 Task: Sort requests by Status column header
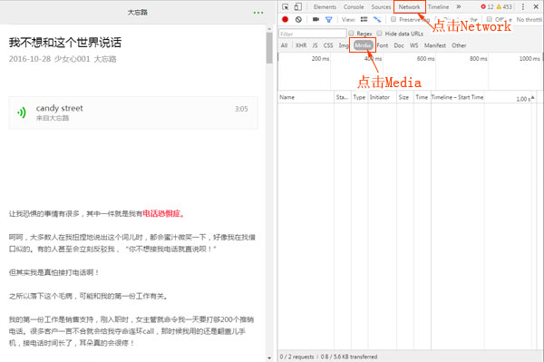342,97
